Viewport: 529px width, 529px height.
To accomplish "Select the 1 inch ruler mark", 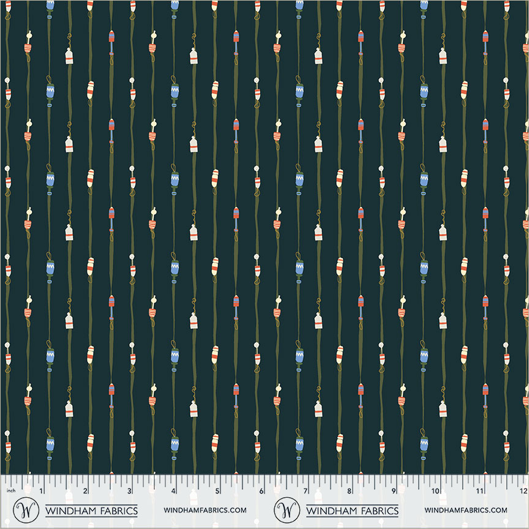I will [42, 491].
